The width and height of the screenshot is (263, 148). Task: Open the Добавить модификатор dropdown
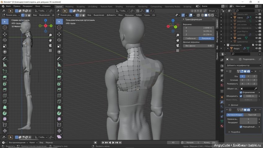coord(244,65)
